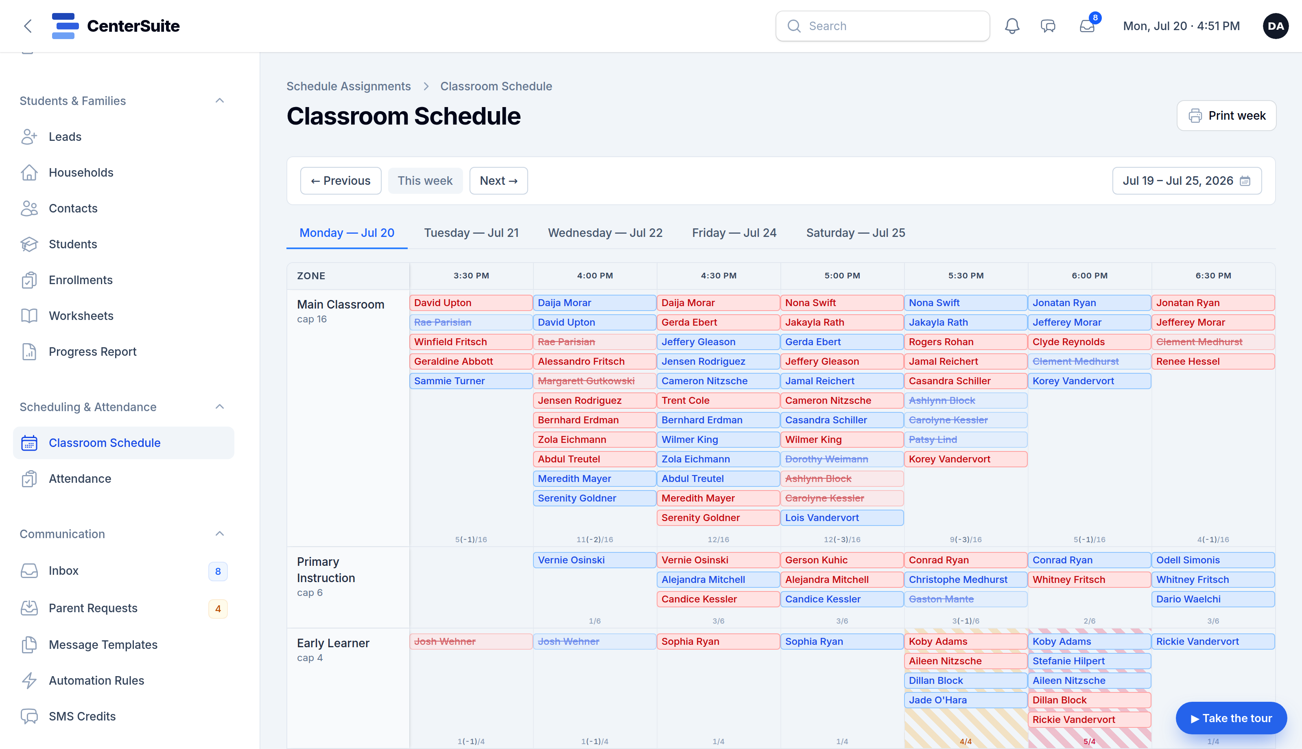Collapse the Communication section
1302x749 pixels.
pos(219,534)
